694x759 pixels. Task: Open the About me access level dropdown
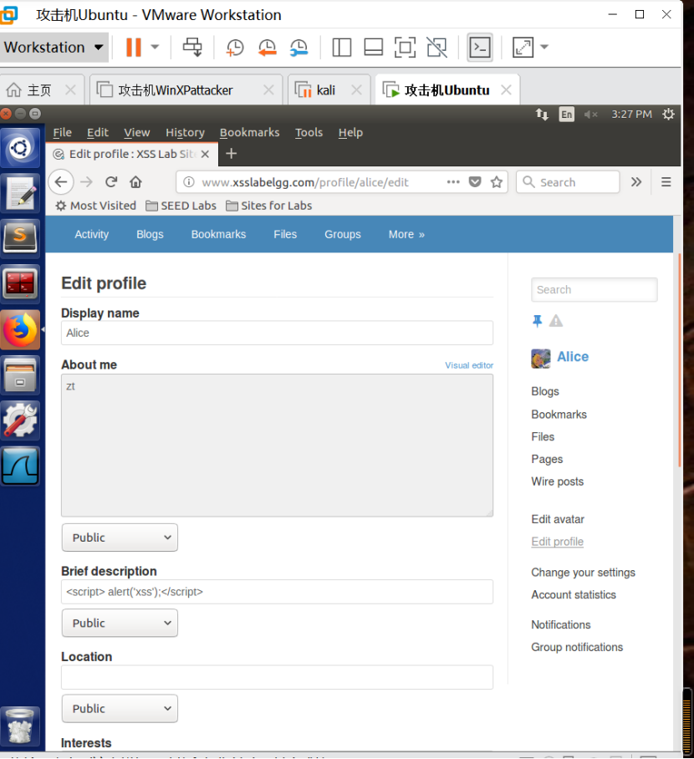120,537
